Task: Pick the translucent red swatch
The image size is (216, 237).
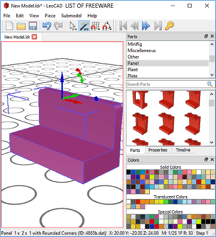Action: 138,201
